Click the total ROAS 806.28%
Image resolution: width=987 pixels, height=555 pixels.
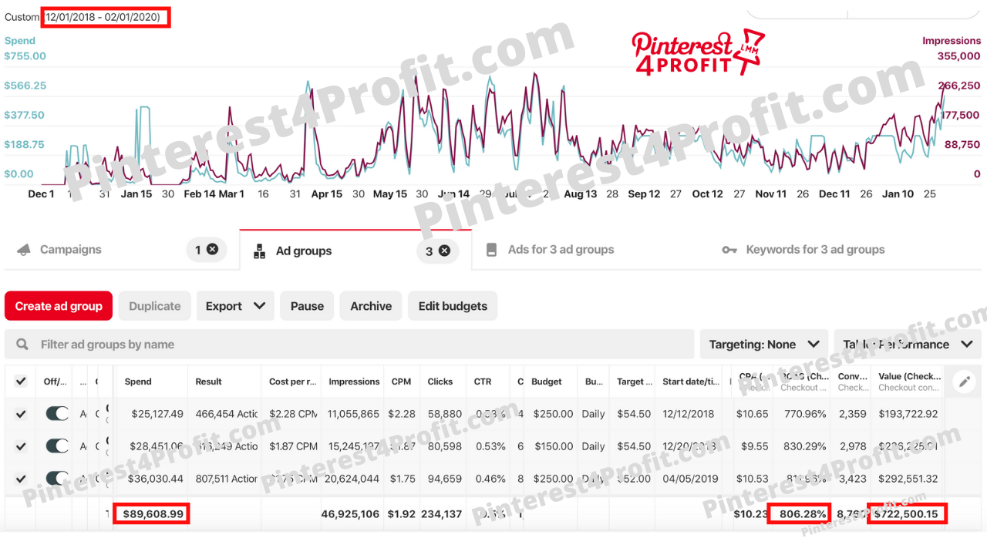click(802, 514)
